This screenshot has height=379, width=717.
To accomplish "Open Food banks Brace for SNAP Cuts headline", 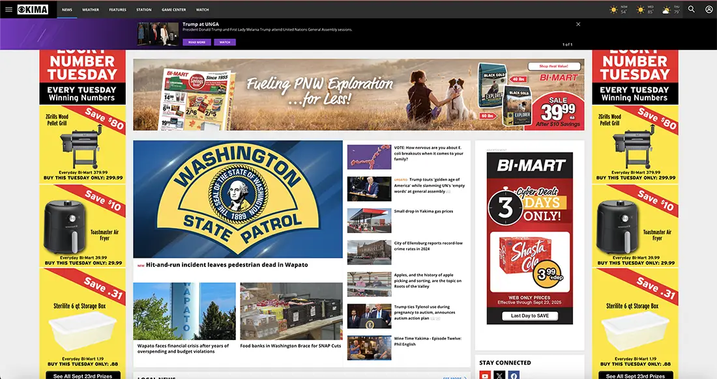I will tap(290, 346).
